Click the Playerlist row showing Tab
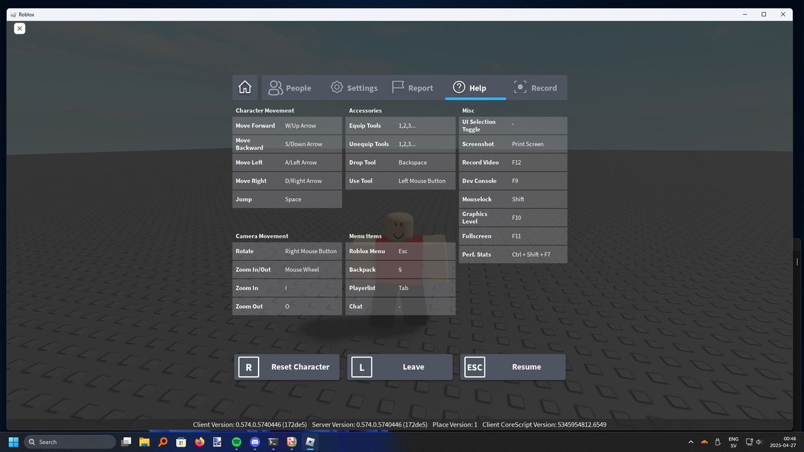 click(400, 288)
